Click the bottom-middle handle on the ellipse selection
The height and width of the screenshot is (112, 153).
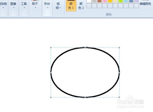click(85, 97)
